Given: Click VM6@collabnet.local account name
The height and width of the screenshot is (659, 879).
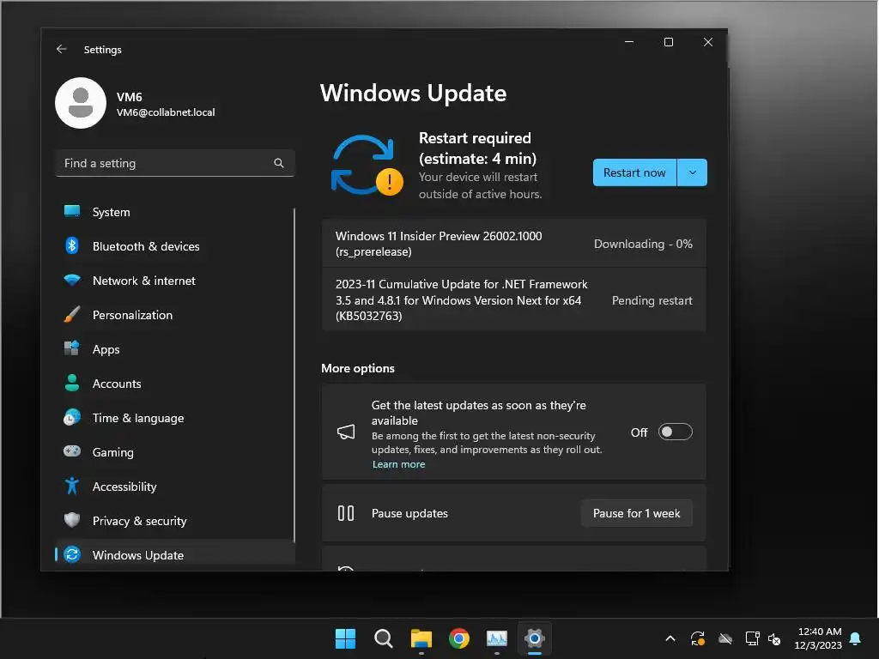Looking at the screenshot, I should click(166, 112).
